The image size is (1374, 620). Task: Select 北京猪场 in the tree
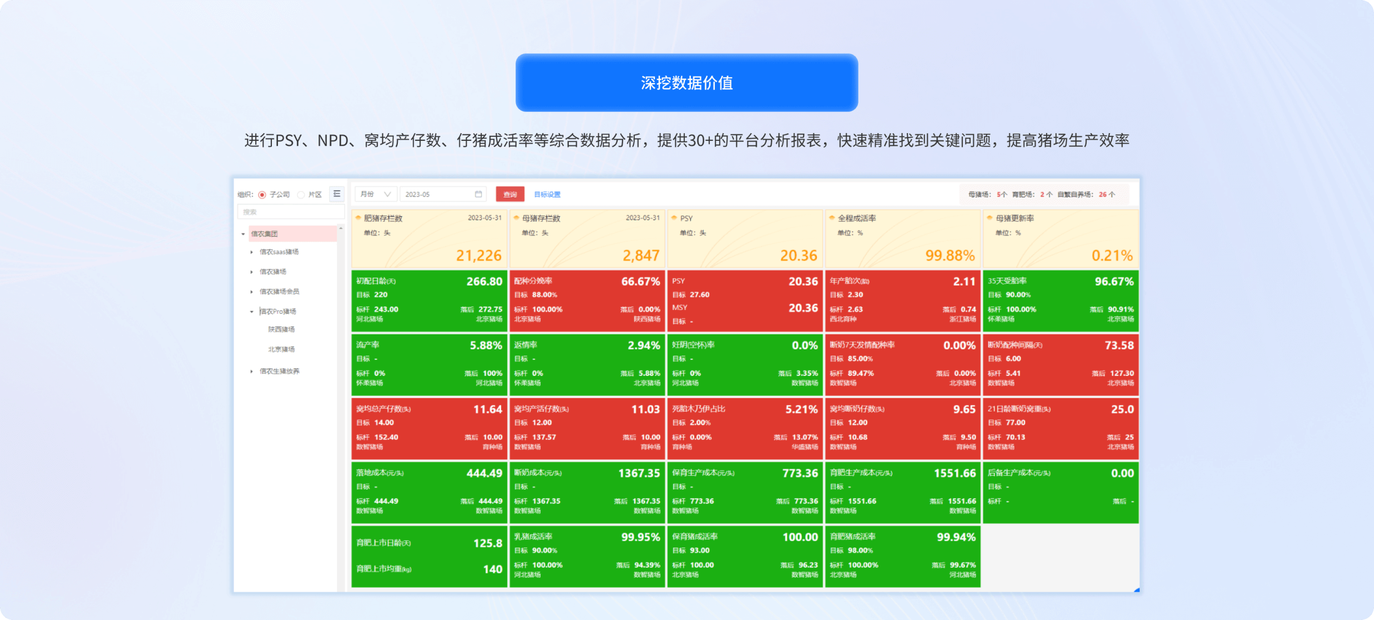click(281, 349)
